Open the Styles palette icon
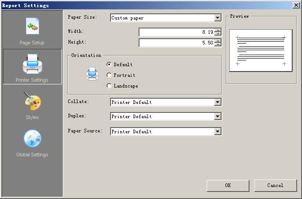 click(x=32, y=102)
